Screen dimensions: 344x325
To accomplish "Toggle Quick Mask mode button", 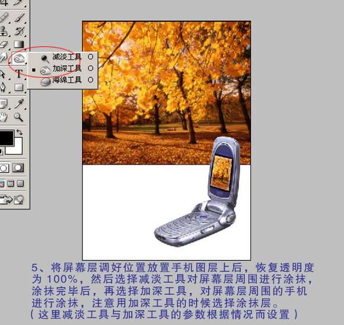I will pos(18,168).
